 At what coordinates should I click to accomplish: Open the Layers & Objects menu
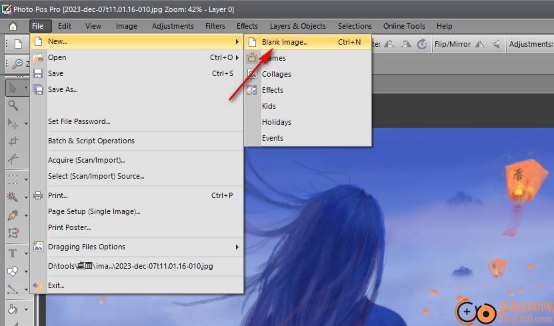click(298, 26)
